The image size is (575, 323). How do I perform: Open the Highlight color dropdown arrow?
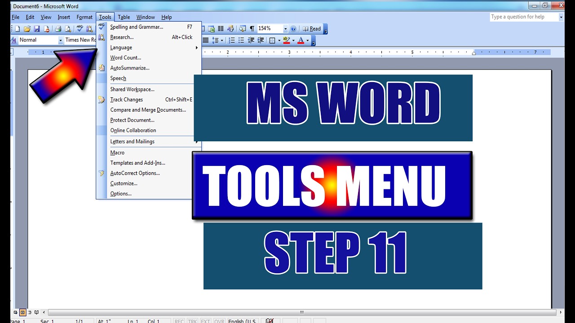pyautogui.click(x=293, y=40)
